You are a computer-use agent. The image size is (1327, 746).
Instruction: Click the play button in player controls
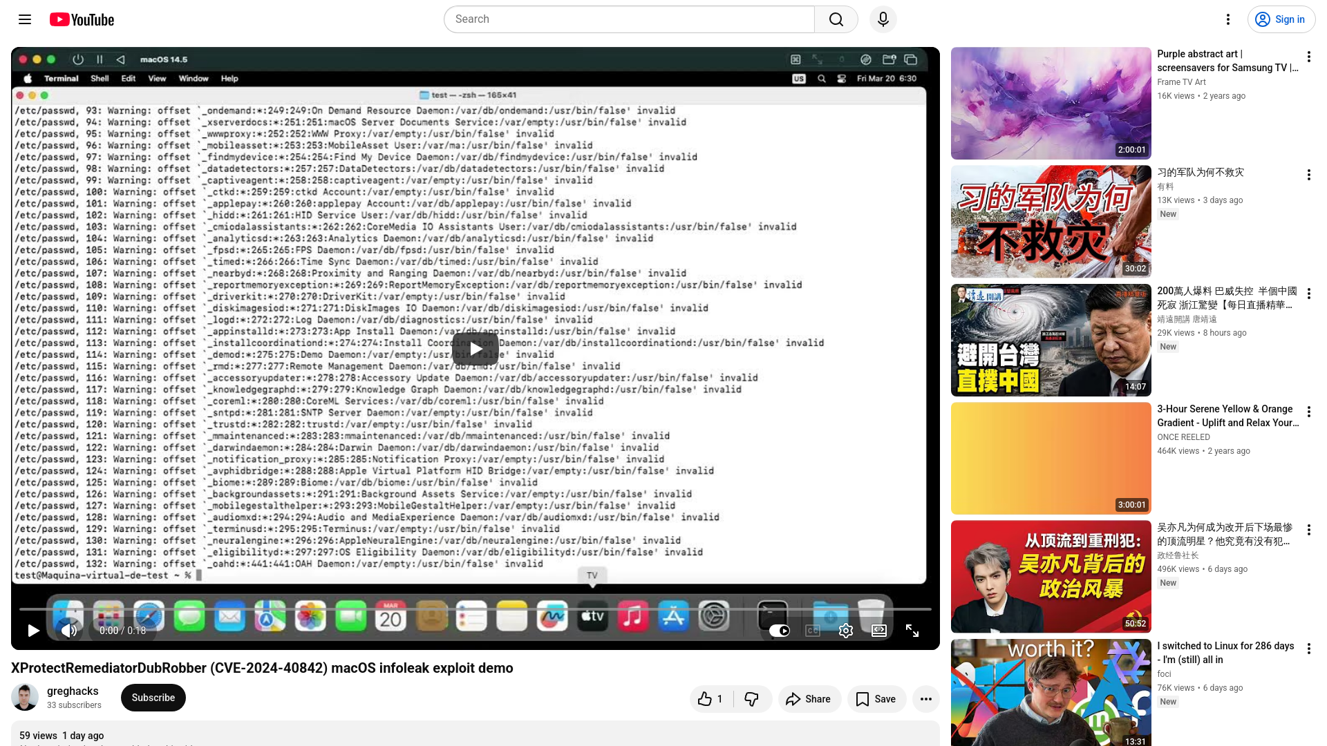[32, 631]
